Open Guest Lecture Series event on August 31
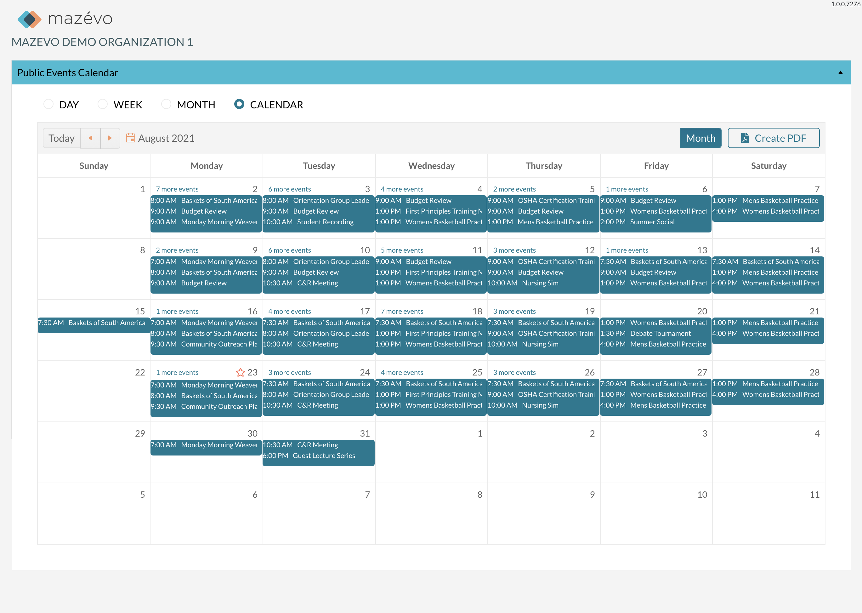Viewport: 862px width, 613px height. click(x=318, y=455)
